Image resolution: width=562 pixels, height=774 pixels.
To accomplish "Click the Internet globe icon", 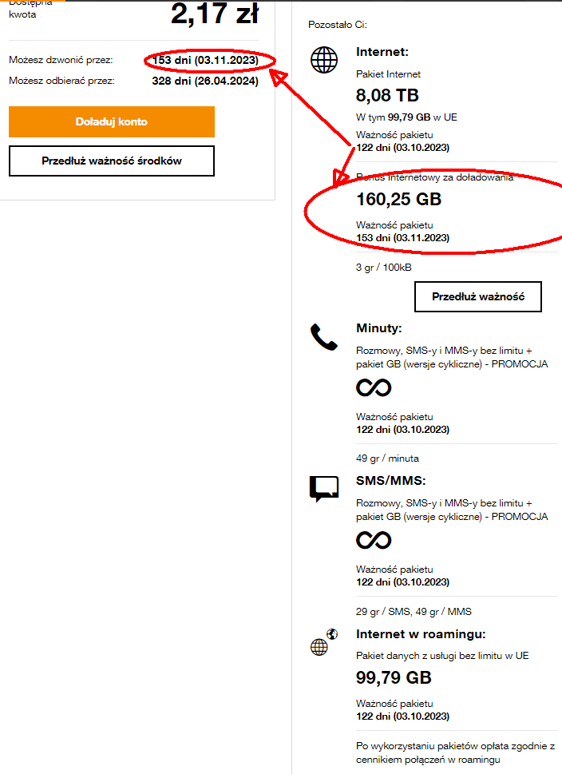I will click(x=324, y=60).
